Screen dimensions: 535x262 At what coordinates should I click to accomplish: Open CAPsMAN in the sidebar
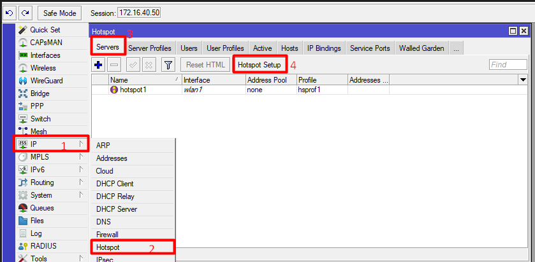[x=47, y=43]
